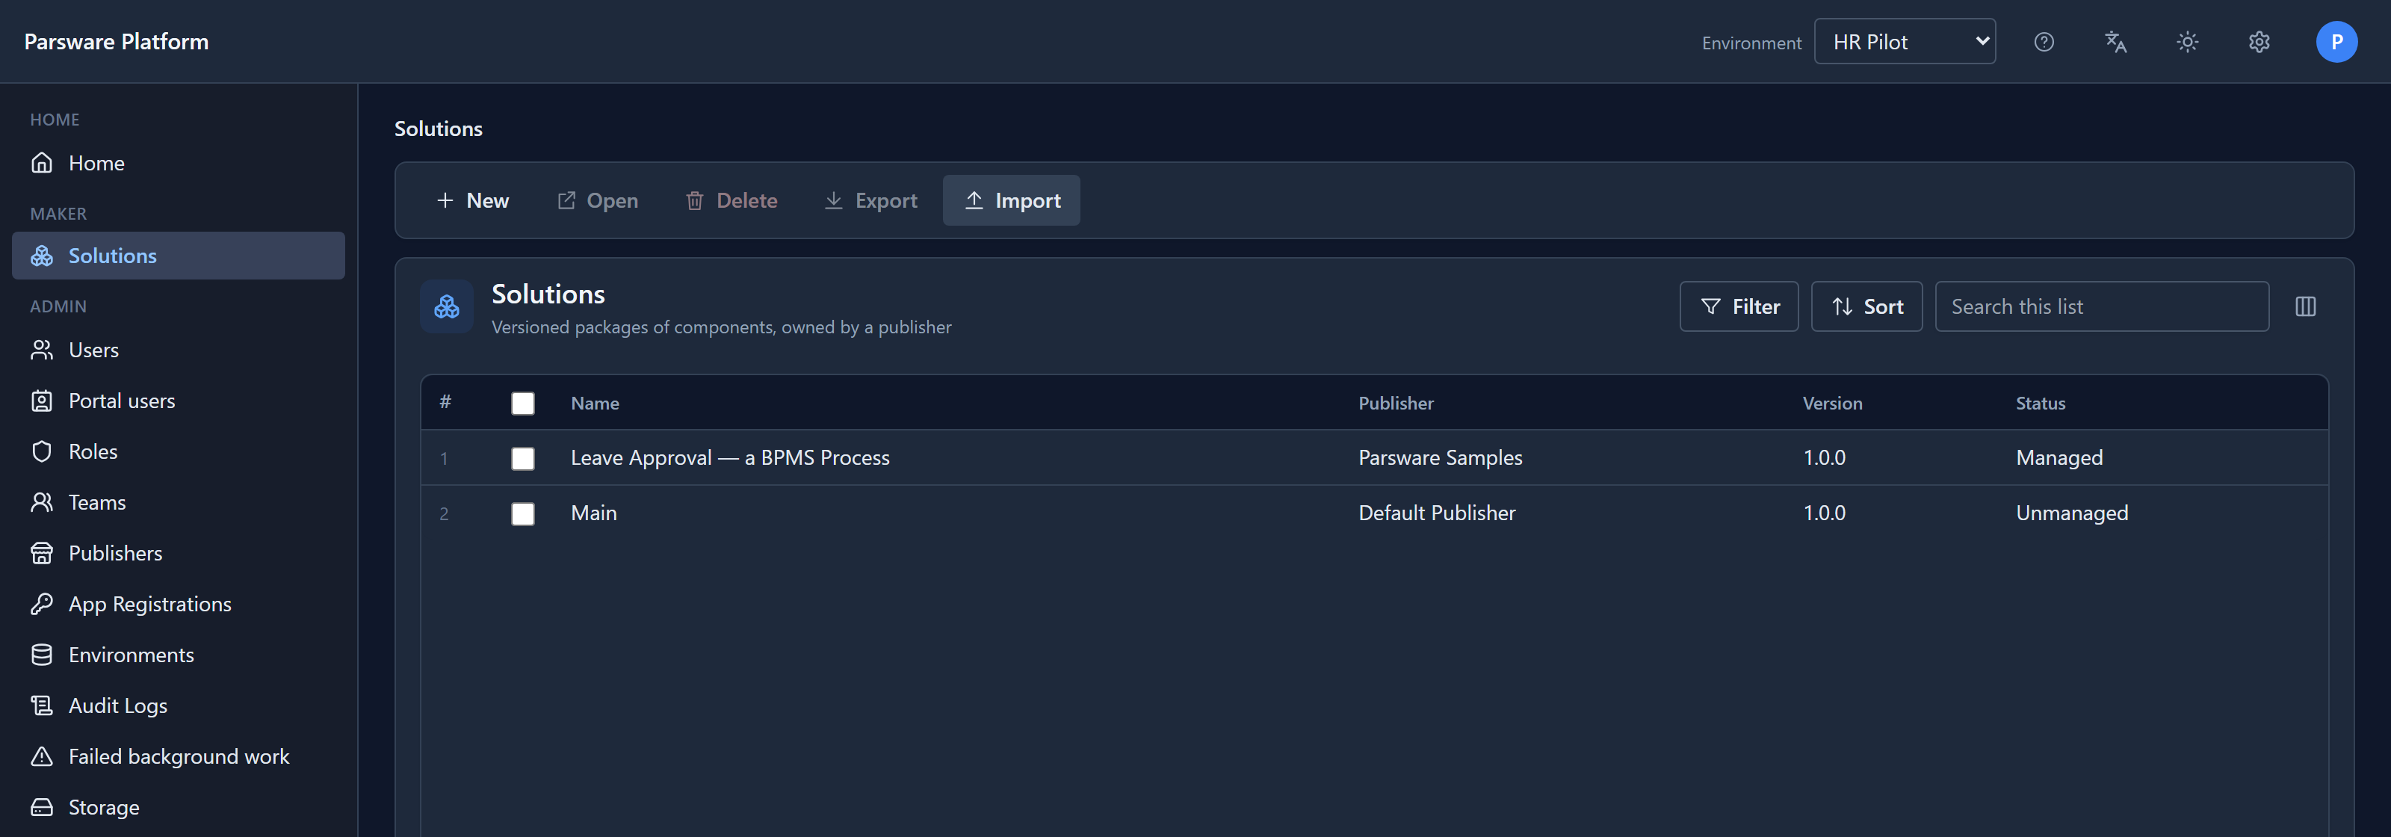Viewport: 2391px width, 837px height.
Task: Check the Main row checkbox
Action: point(522,513)
